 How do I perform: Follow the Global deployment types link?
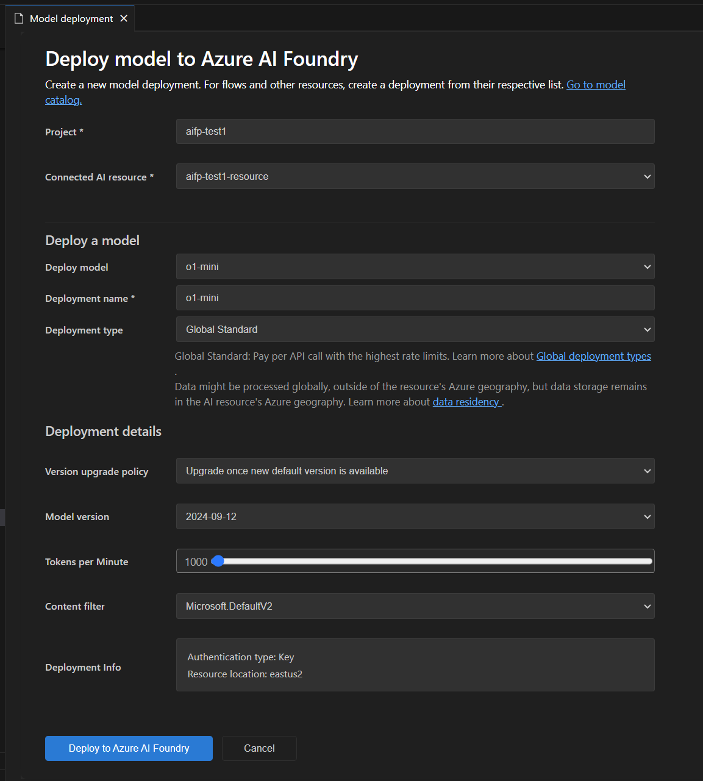point(593,356)
